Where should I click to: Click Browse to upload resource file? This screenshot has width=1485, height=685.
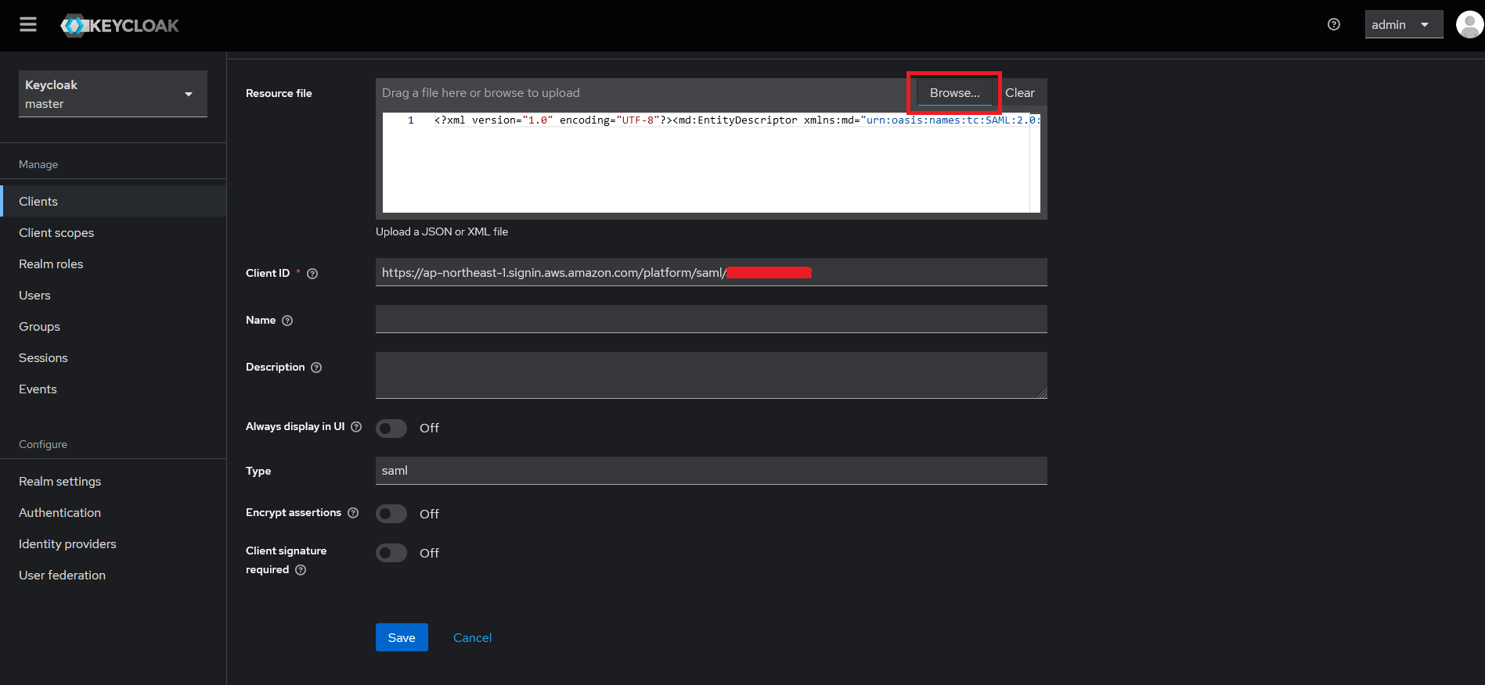click(x=954, y=92)
